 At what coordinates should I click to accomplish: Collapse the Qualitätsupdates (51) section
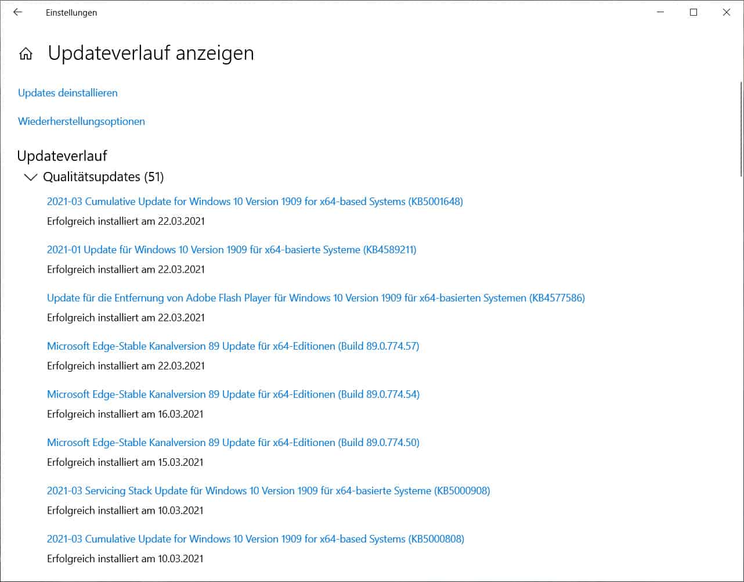point(31,177)
